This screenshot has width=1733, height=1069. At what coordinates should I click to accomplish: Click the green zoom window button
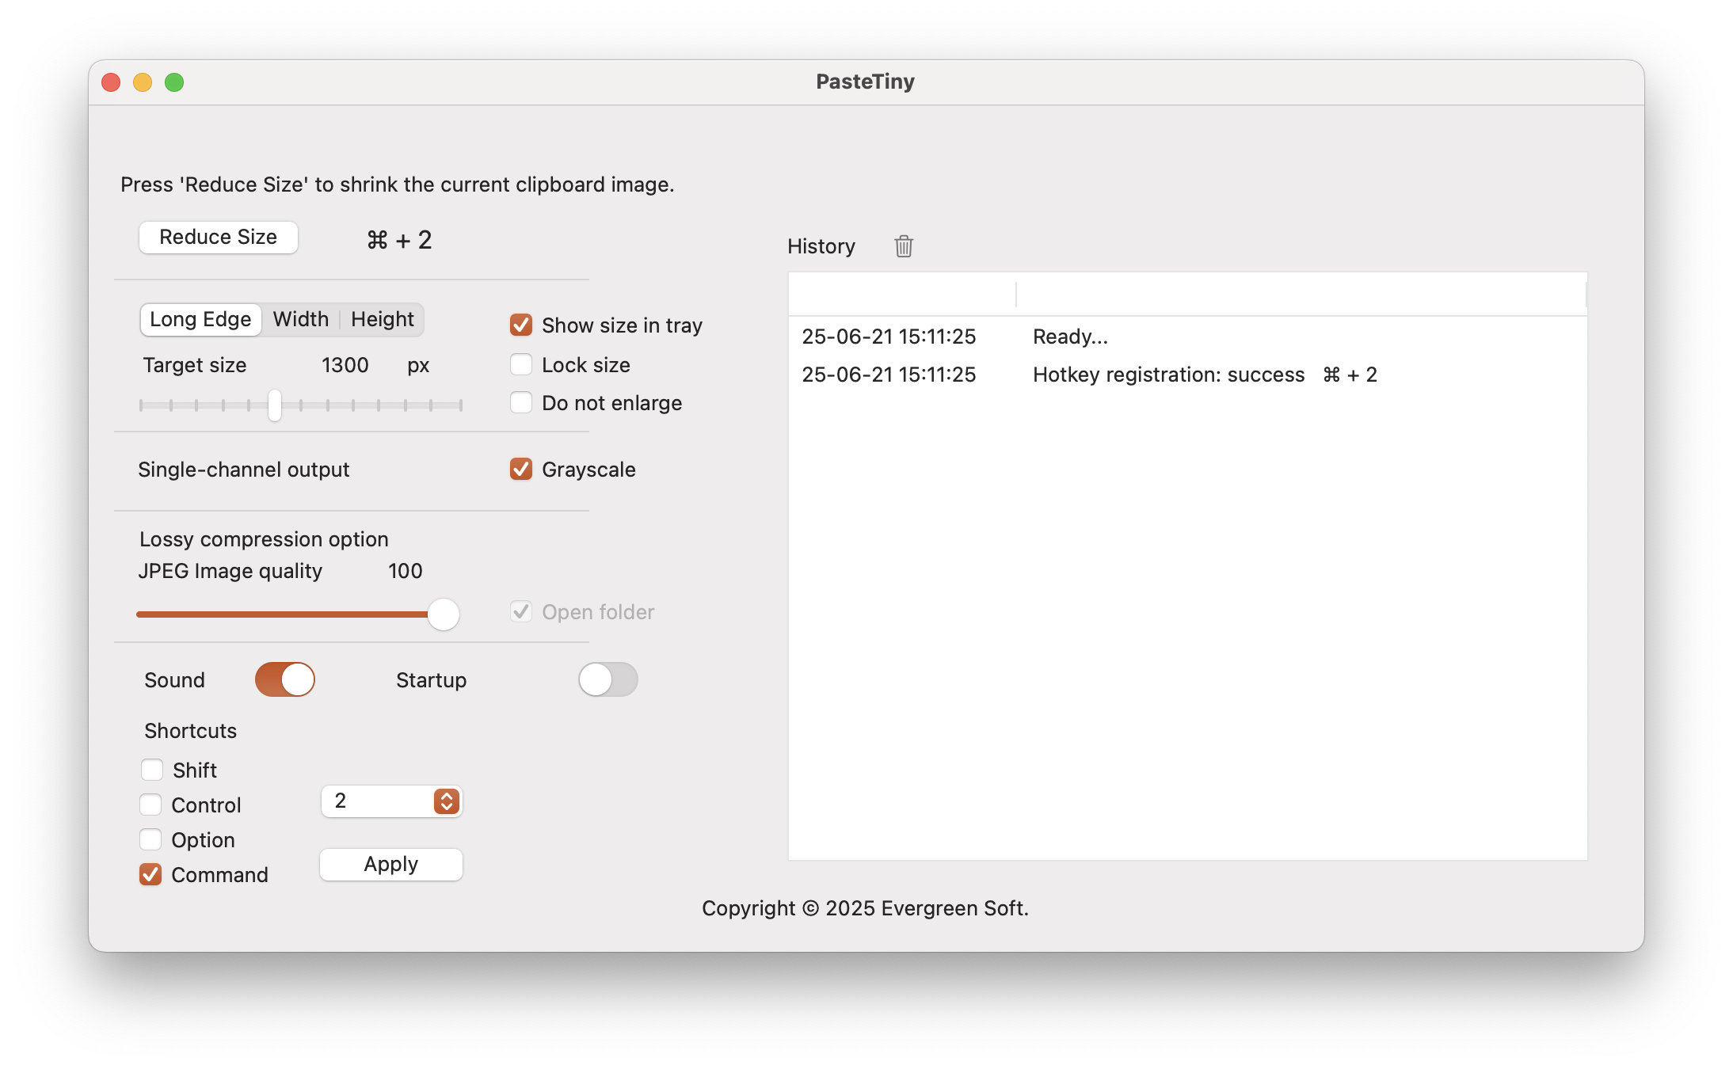[x=174, y=82]
